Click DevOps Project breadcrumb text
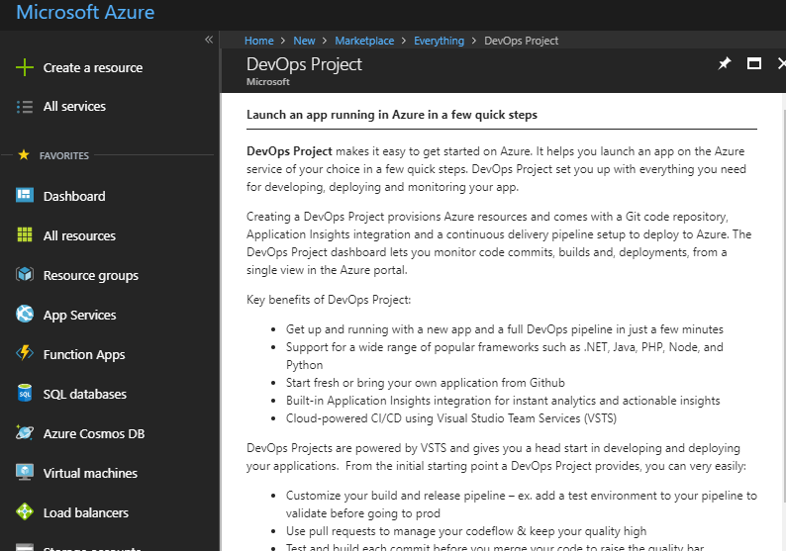The height and width of the screenshot is (551, 786). tap(522, 41)
